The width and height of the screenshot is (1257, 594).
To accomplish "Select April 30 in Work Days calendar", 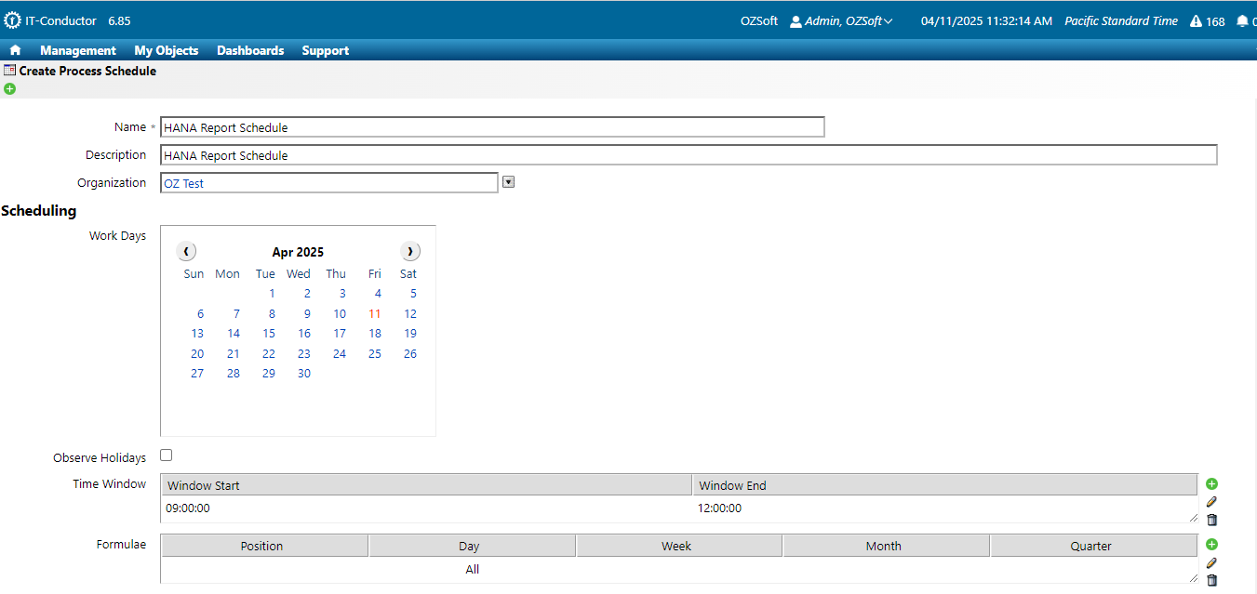I will [x=304, y=374].
